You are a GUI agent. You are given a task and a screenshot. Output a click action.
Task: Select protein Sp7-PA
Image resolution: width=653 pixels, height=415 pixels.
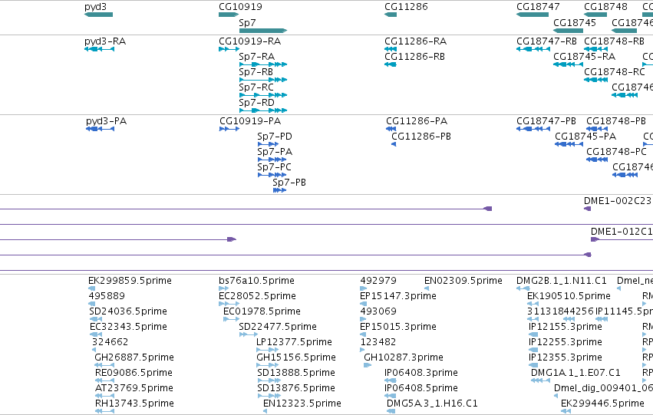[x=272, y=160]
